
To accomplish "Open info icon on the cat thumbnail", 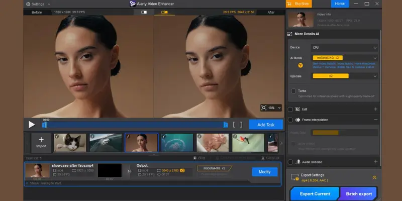I will 57,136.
